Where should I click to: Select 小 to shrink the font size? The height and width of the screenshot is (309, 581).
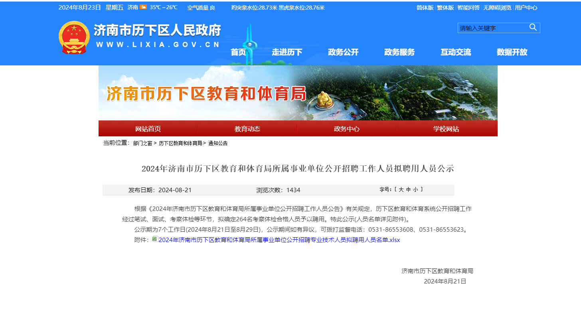click(415, 189)
